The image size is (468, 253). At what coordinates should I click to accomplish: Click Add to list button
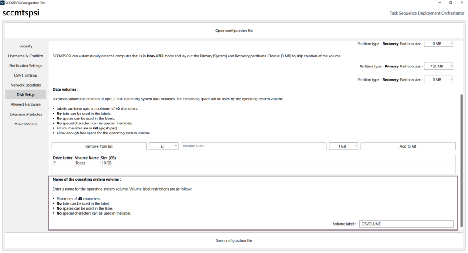(x=408, y=146)
